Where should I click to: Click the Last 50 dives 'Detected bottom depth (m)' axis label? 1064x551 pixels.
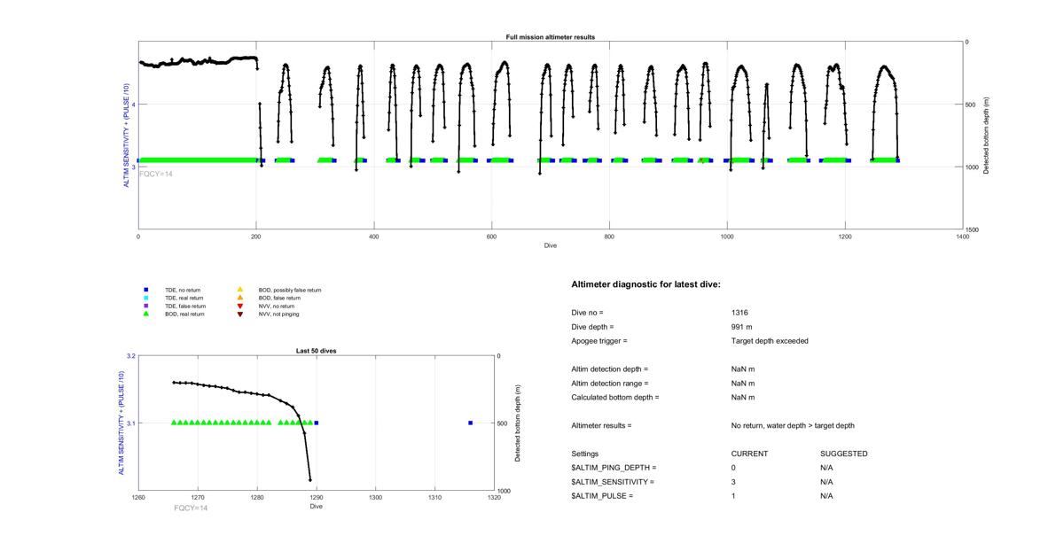[x=517, y=423]
